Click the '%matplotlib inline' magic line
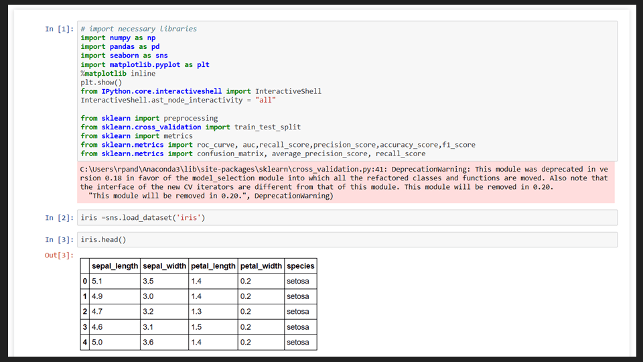The image size is (643, 362). pos(118,74)
